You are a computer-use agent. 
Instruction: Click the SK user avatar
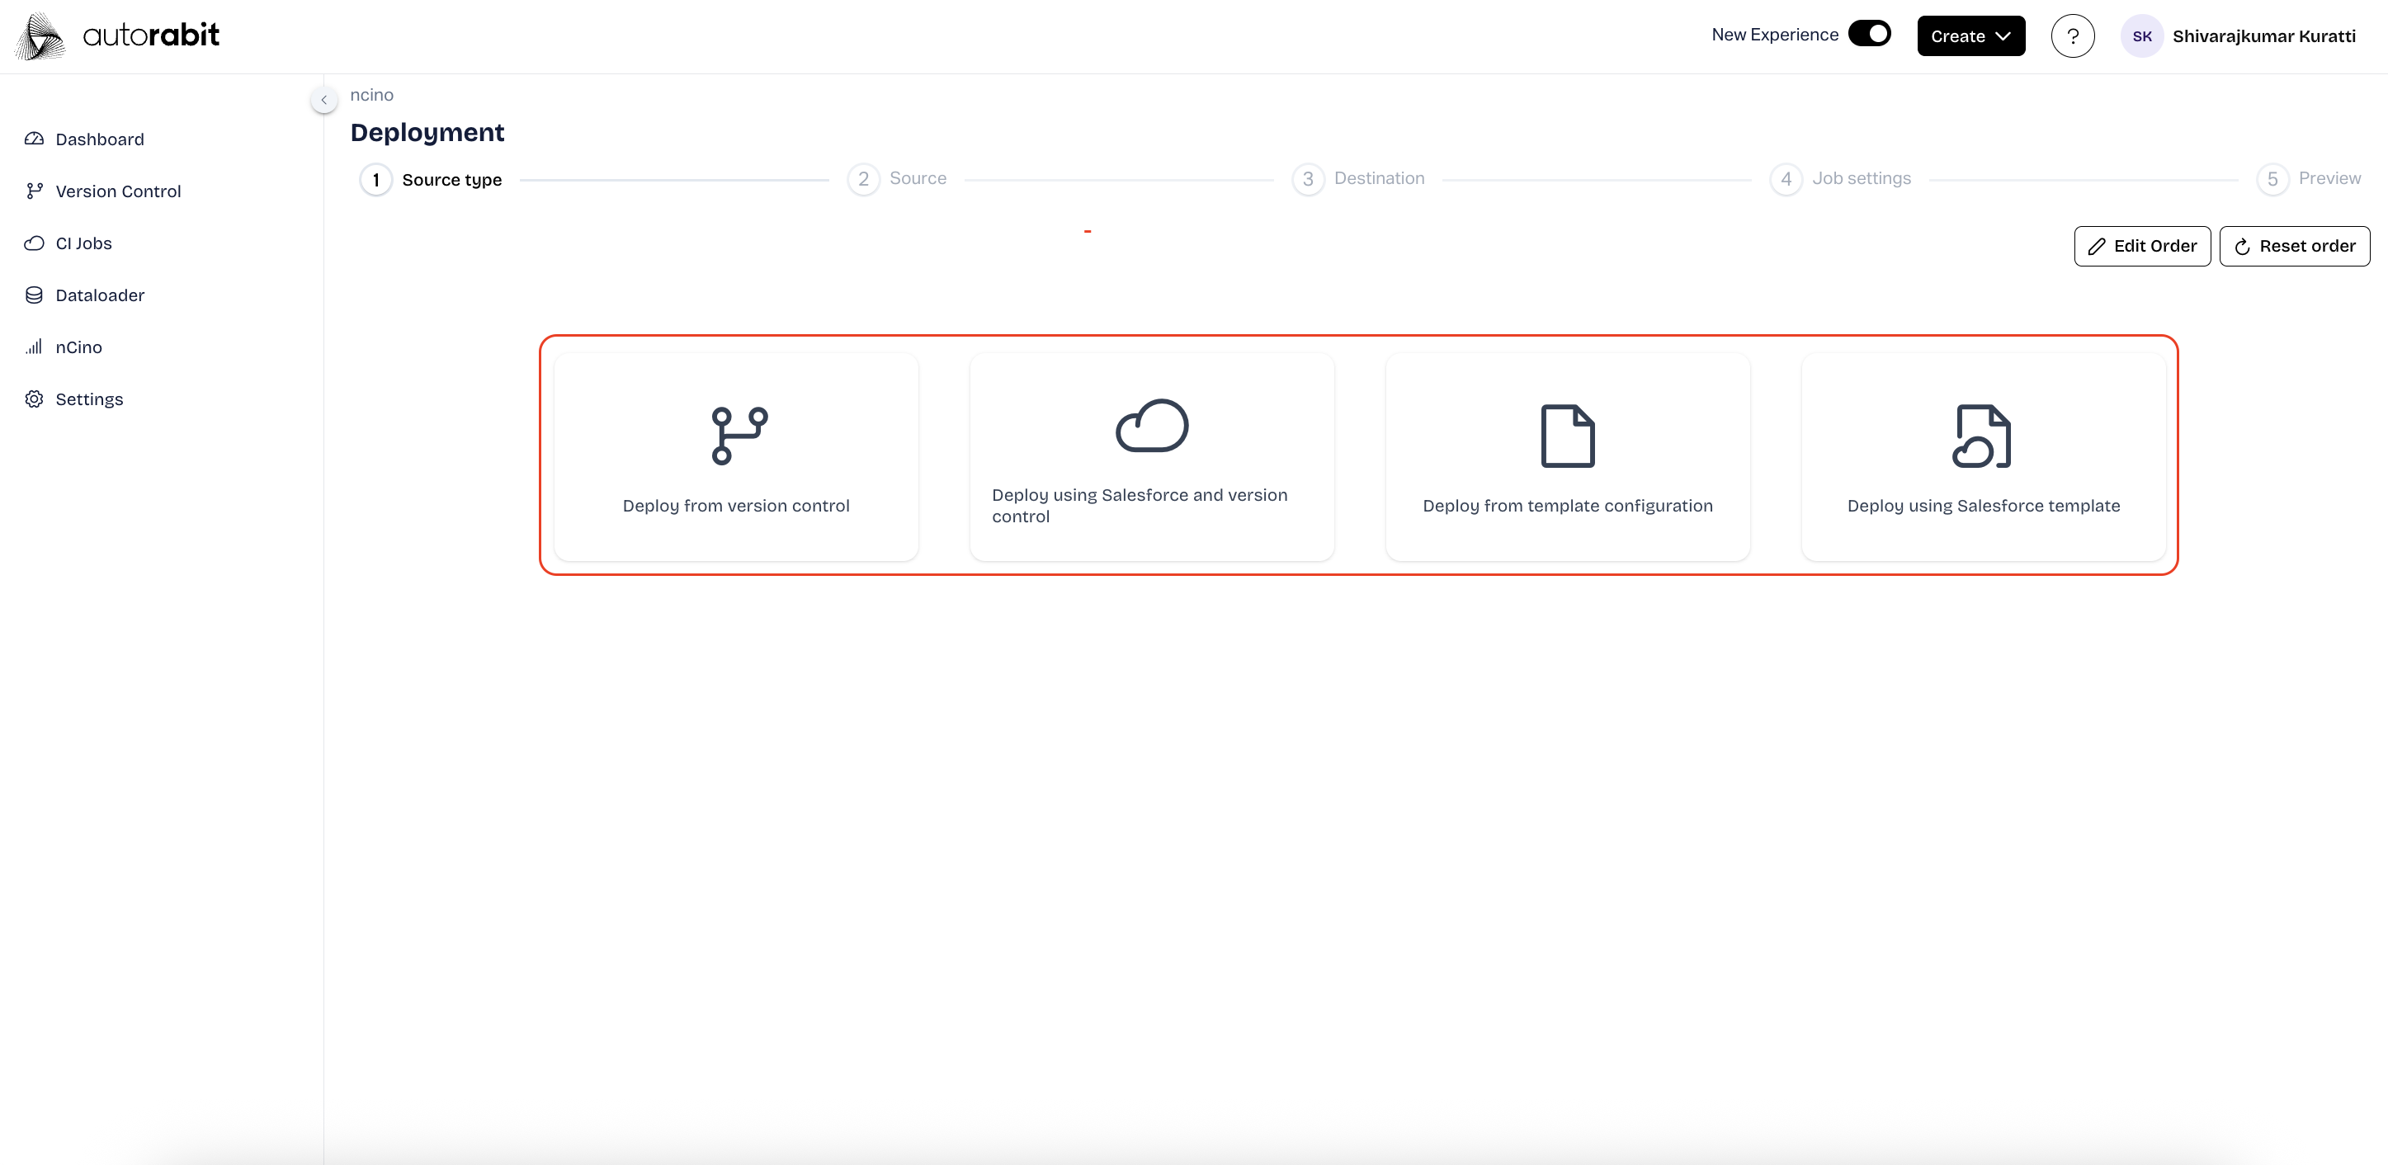pyautogui.click(x=2141, y=36)
